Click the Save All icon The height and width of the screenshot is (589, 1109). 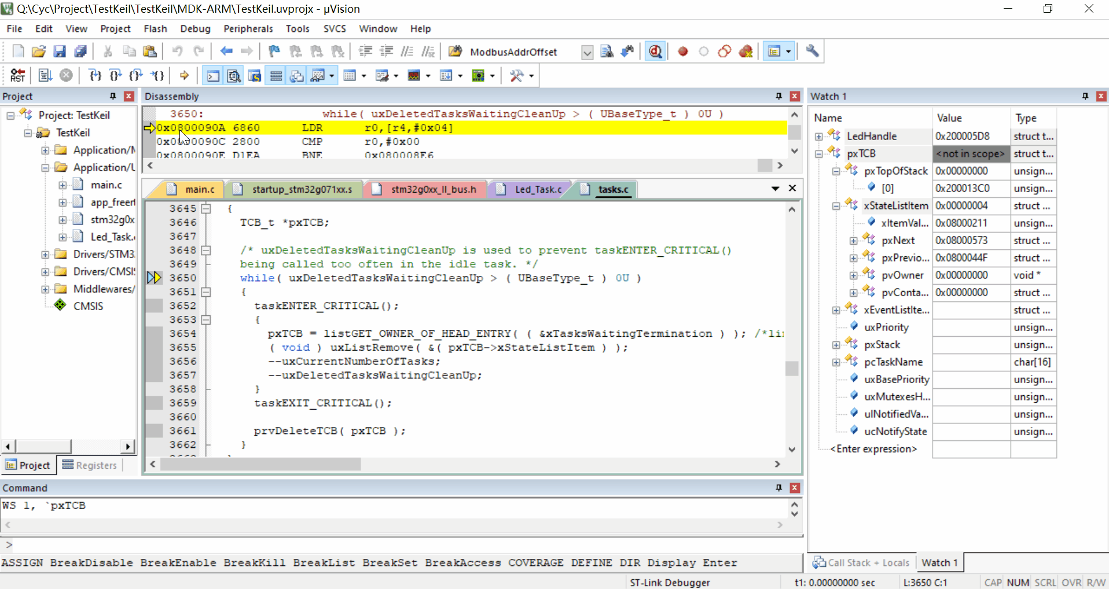coord(80,51)
